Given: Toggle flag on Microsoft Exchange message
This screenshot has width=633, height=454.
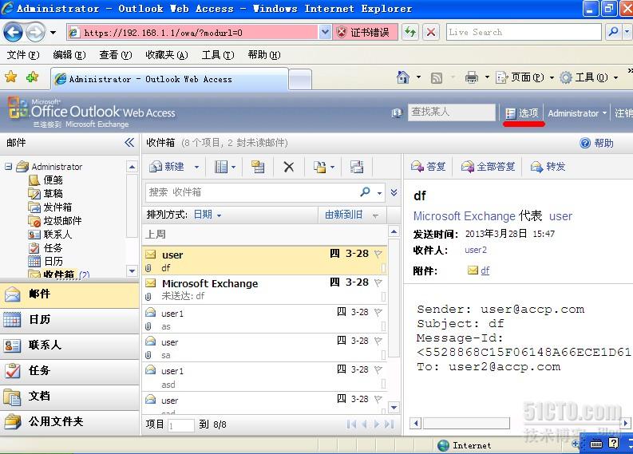Looking at the screenshot, I should 378,282.
